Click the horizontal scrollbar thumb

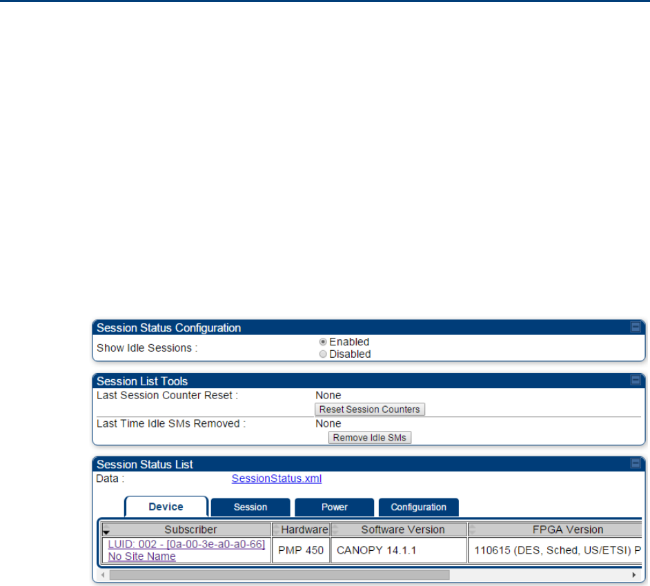pos(279,575)
